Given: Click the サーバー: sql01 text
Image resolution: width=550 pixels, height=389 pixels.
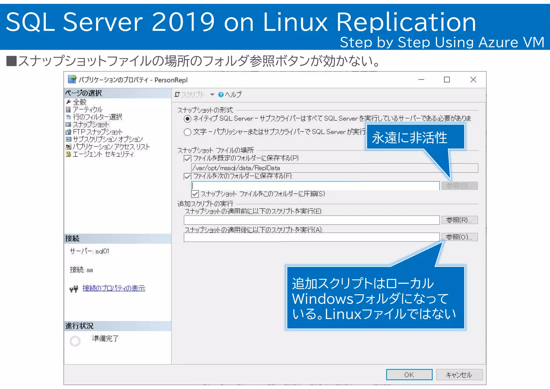Looking at the screenshot, I should click(89, 251).
